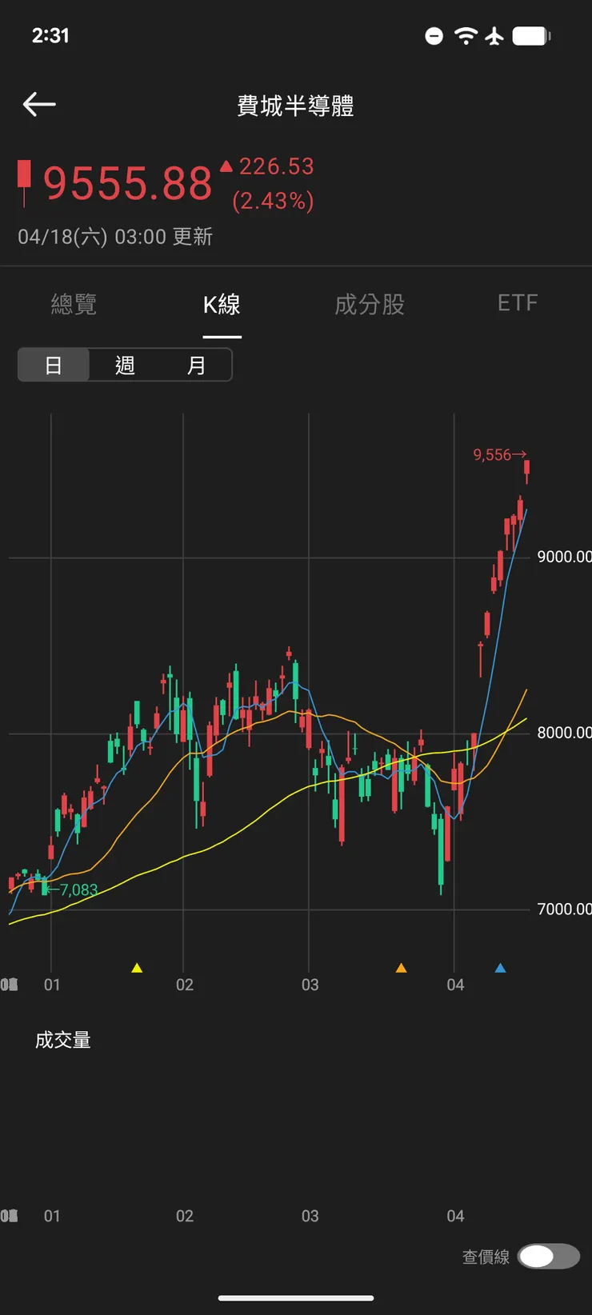
Task: Tap the red up-triangle change indicator
Action: point(226,166)
